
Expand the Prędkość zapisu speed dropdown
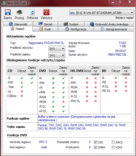point(57,55)
